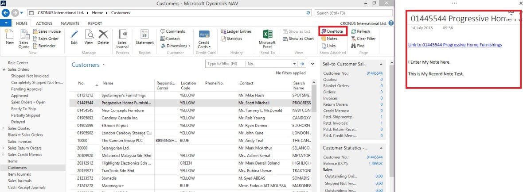523x192 pixels.
Task: Click the Edit pencil icon
Action: (74, 35)
